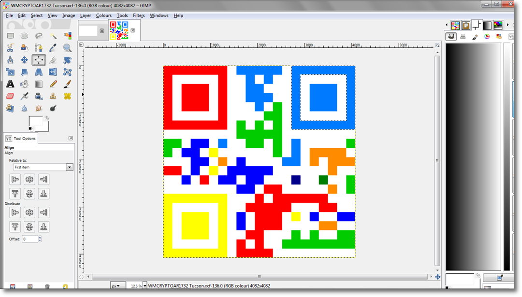Viewport: 522px width, 297px height.
Task: Activate the Cage Transform tool
Action: click(67, 72)
